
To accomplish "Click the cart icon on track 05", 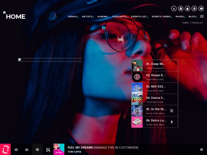I will click(172, 111).
